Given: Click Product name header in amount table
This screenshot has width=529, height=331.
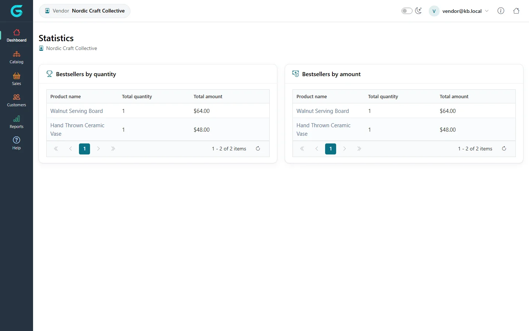Looking at the screenshot, I should (x=312, y=96).
